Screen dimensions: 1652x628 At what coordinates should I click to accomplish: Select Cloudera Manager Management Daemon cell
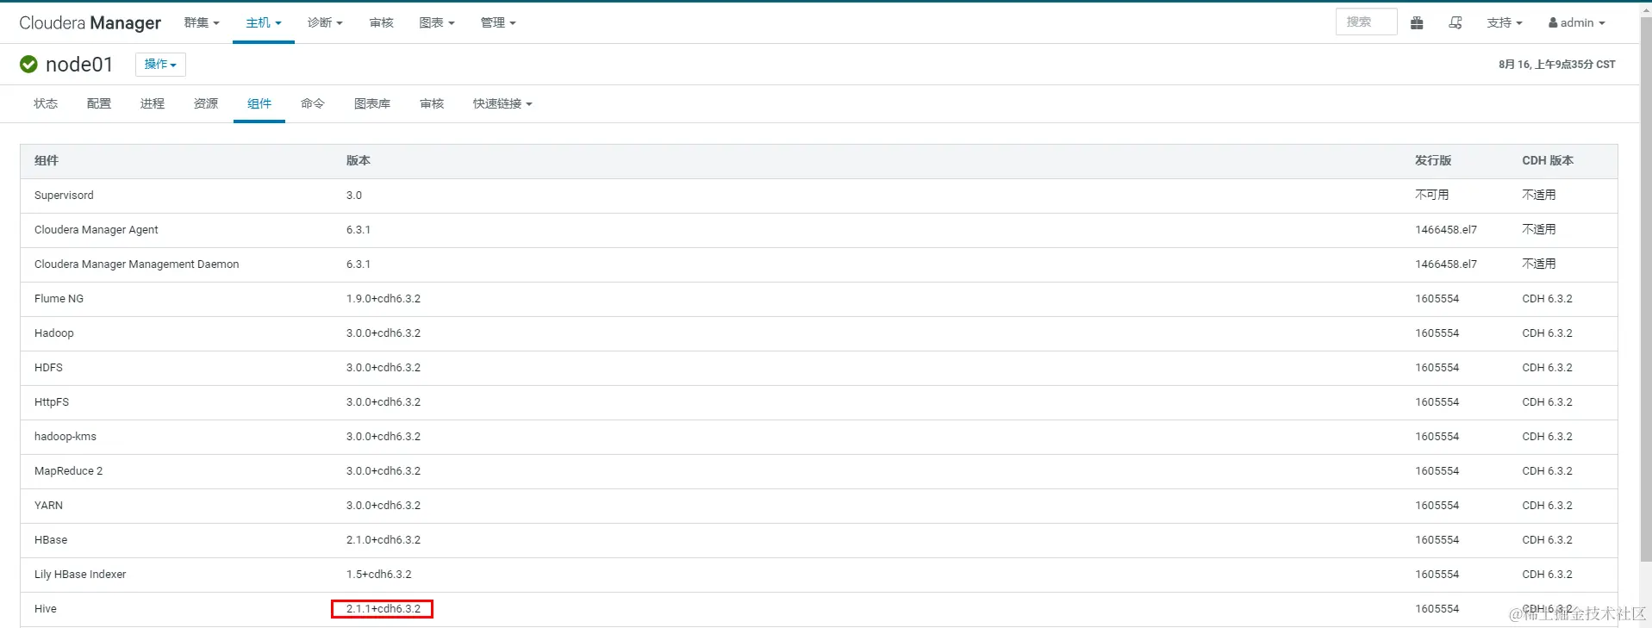coord(137,264)
